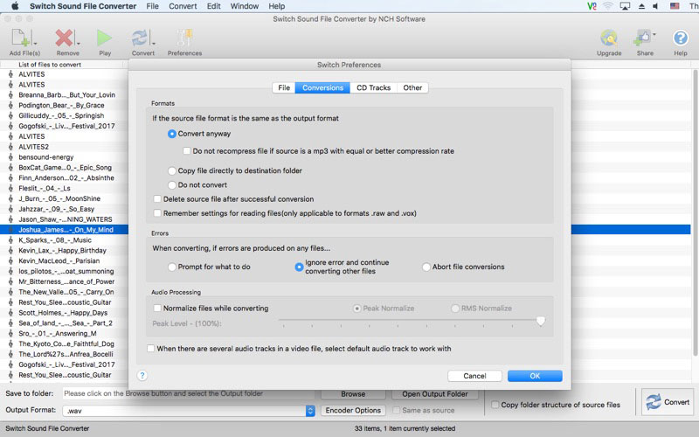Open the dropdown arrow next to Share

(x=654, y=34)
